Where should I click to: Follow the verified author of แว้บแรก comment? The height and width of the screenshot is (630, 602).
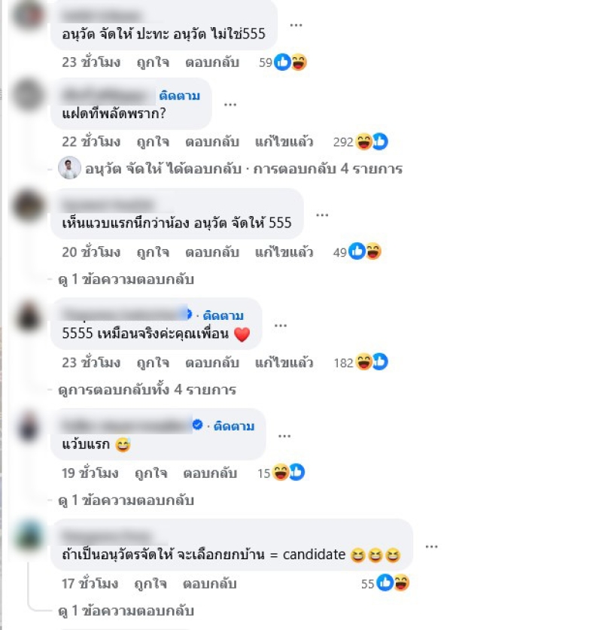pos(234,426)
